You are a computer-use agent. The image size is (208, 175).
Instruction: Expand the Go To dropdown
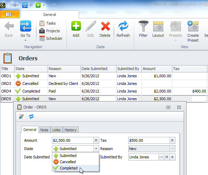(25, 36)
